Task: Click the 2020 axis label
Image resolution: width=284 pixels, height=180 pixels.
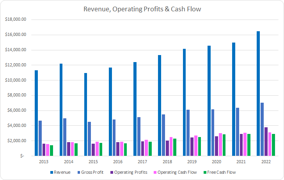Action: (217, 162)
